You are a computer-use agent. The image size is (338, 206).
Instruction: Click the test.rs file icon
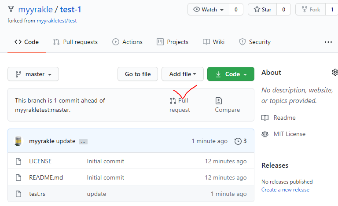[x=18, y=194]
